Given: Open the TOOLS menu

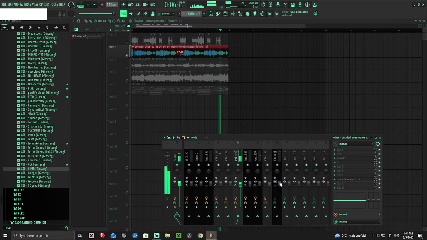Looking at the screenshot, I should point(54,5).
